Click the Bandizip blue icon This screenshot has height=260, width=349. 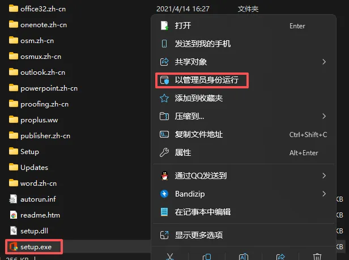pyautogui.click(x=164, y=194)
